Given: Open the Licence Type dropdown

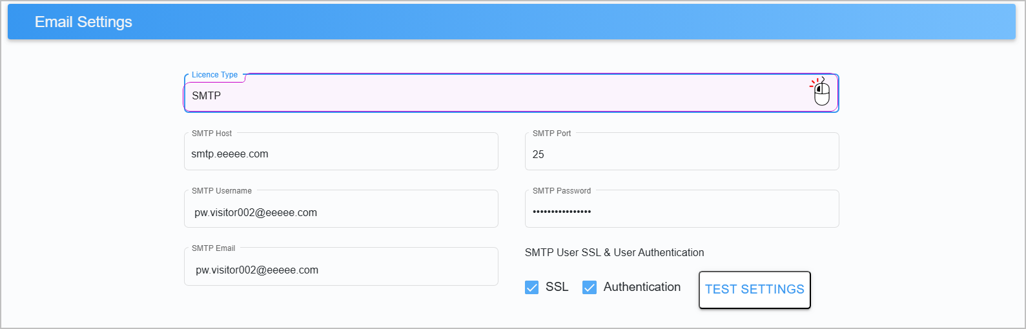Looking at the screenshot, I should [511, 93].
